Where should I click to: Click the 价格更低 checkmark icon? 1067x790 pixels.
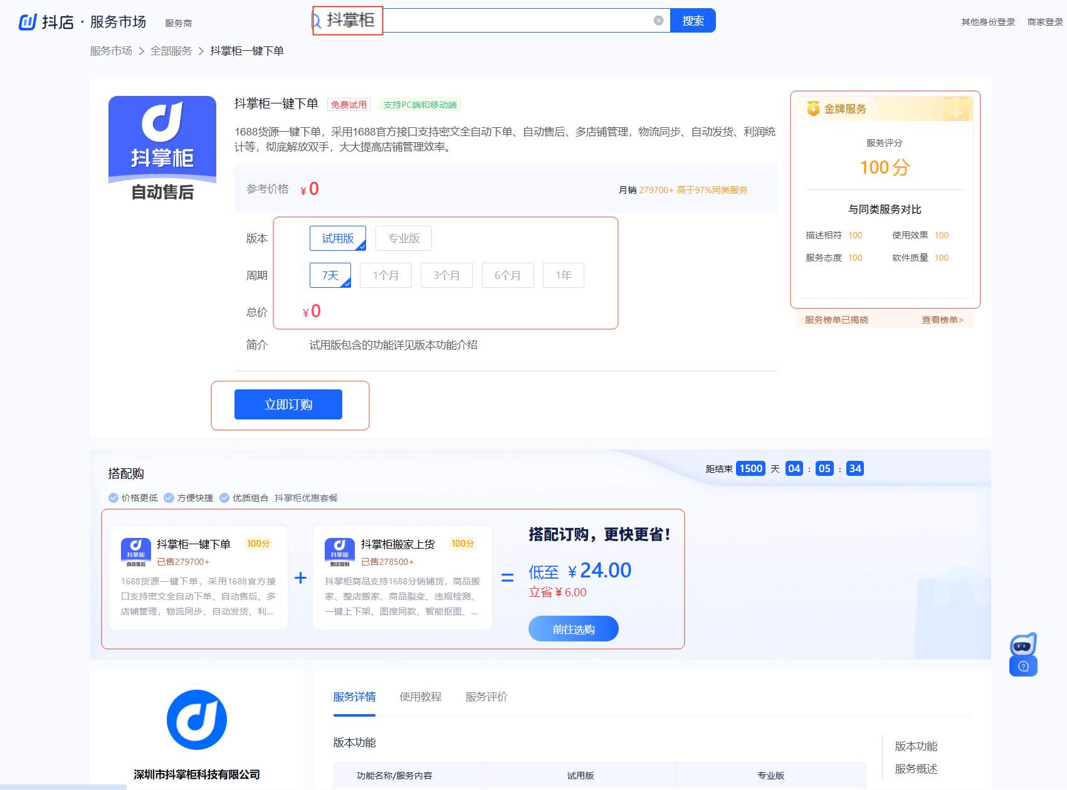point(113,498)
